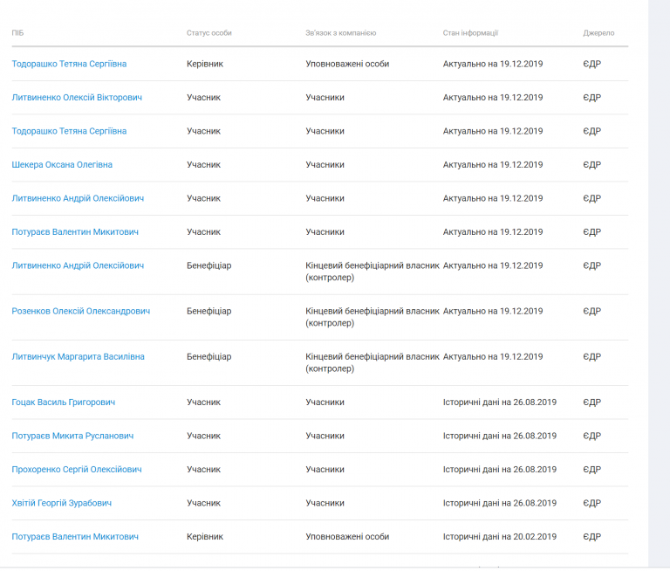Open Потураєв Валентин Микитович link in Учасник row
Screen dimensions: 670x571
pos(75,232)
